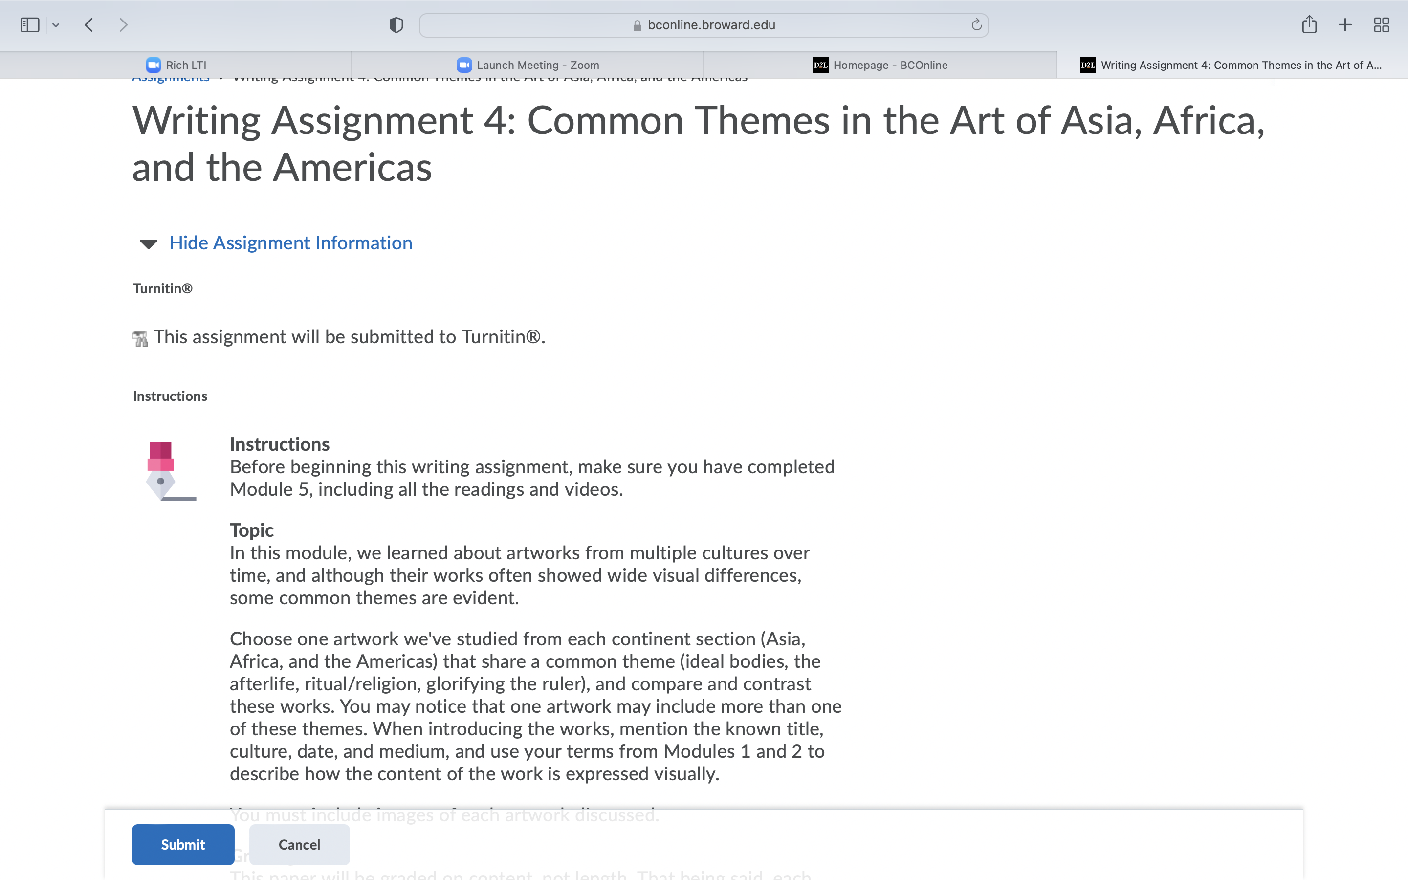This screenshot has height=880, width=1408.
Task: Open the sidebar options dropdown chevron
Action: 56,25
